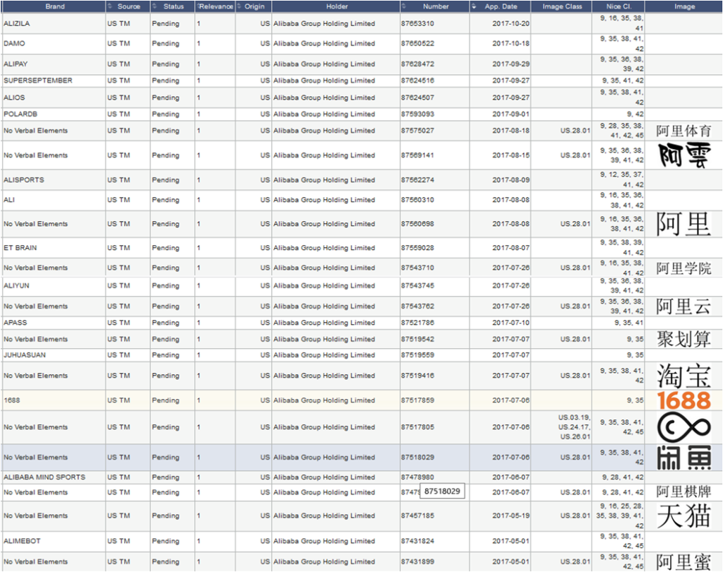Open the orange 1688 logo image
This screenshot has height=572, width=723.
click(x=683, y=400)
